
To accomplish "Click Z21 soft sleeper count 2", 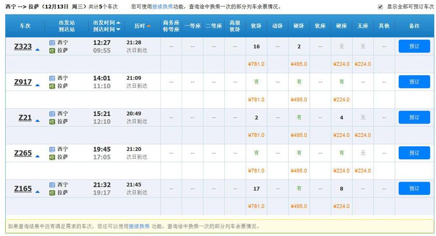I will (x=256, y=118).
